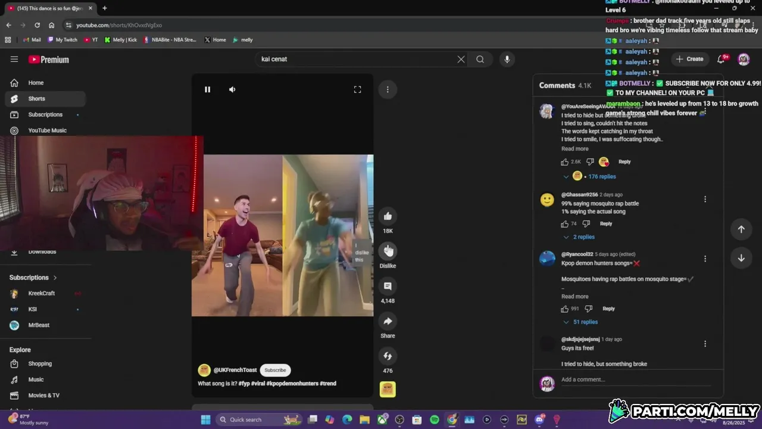This screenshot has width=762, height=429.
Task: Open the sound thumbnail below Remix
Action: tap(388, 390)
